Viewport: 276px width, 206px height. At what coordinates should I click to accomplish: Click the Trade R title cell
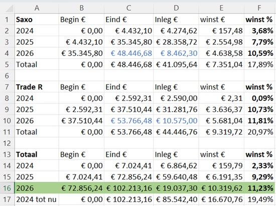click(37, 87)
